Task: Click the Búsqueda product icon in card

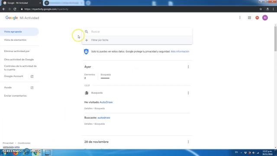Action: [87, 93]
